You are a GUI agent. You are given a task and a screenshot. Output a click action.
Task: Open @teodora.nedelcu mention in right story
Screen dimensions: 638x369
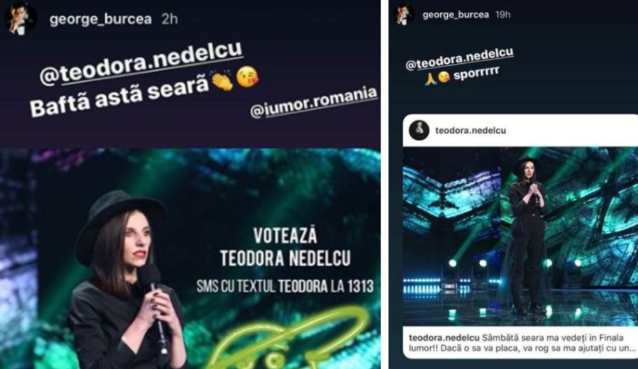[460, 59]
